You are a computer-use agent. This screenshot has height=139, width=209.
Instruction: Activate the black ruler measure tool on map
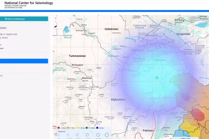[56, 27]
